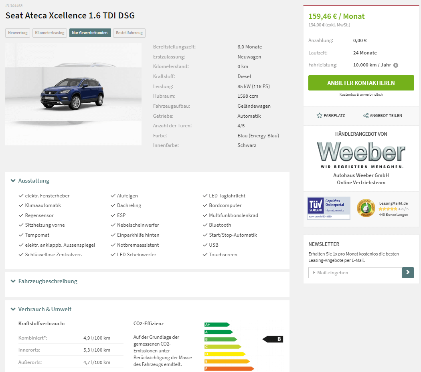Click the Parkplatz star icon
This screenshot has height=372, width=421.
click(319, 116)
